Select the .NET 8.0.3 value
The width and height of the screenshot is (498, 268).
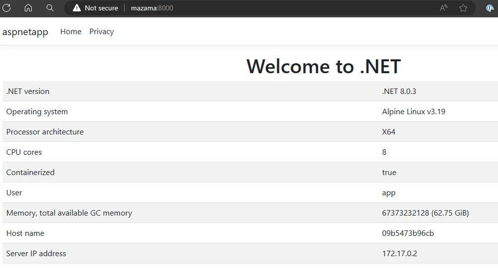pos(399,91)
